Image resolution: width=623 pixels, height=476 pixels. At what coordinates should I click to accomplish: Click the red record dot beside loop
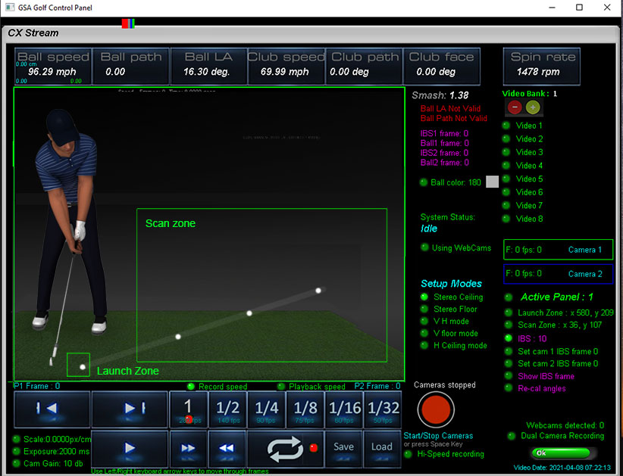click(313, 448)
